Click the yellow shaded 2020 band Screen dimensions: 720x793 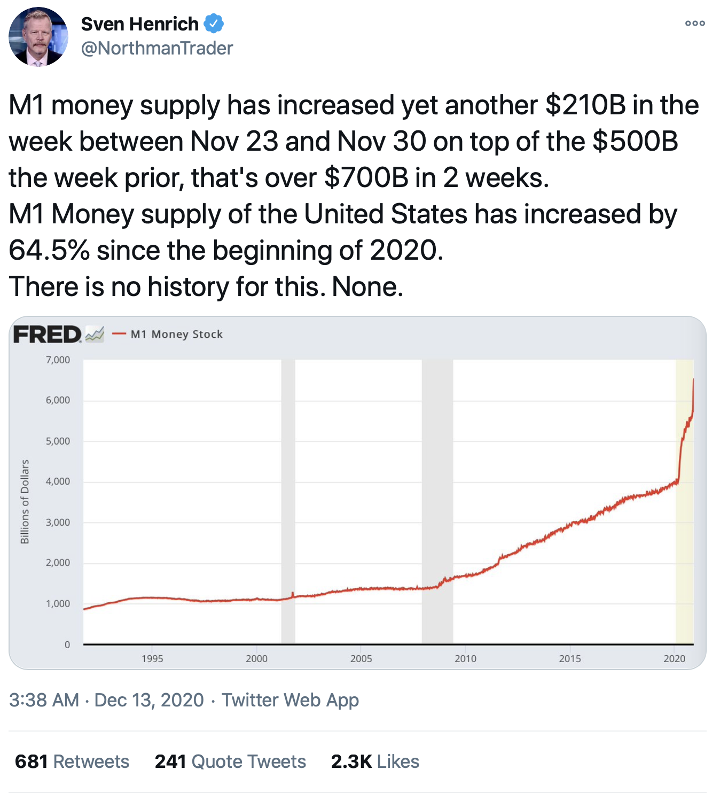[x=684, y=534]
